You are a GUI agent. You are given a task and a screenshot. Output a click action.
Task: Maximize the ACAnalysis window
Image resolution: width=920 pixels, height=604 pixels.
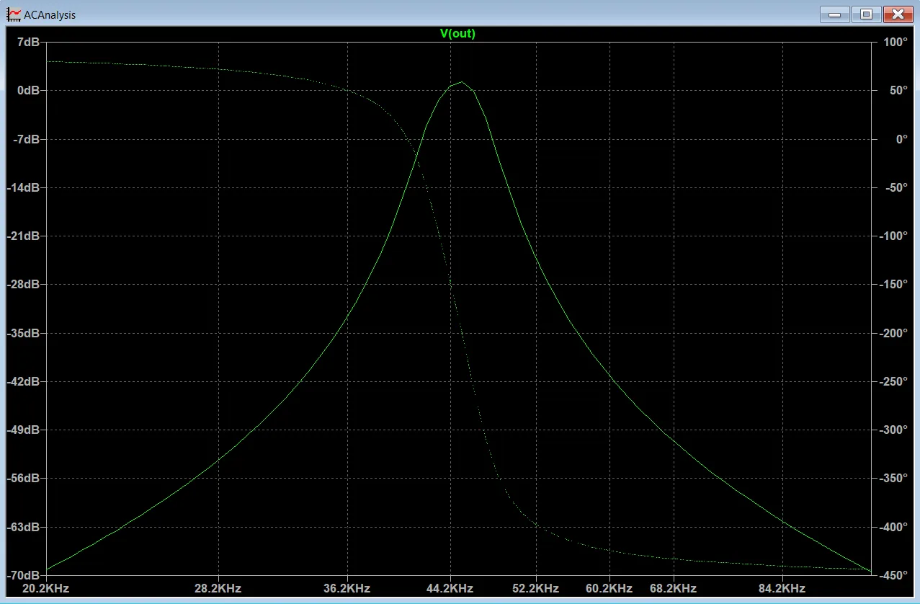pyautogui.click(x=867, y=14)
